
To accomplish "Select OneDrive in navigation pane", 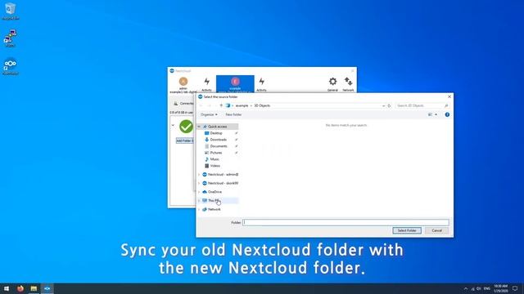I will (215, 192).
